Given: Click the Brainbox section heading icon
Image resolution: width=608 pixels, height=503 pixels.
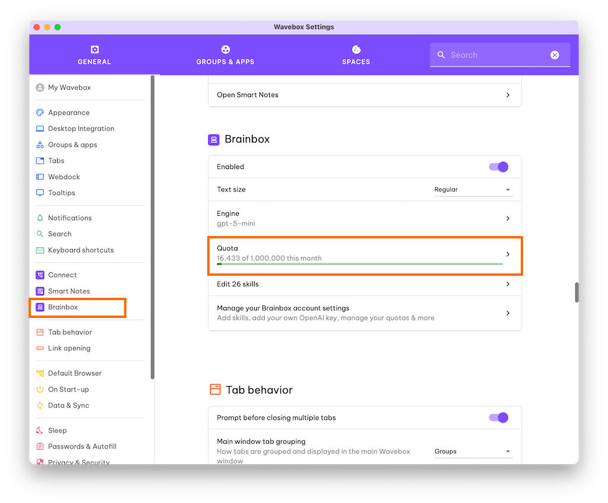Looking at the screenshot, I should 214,140.
